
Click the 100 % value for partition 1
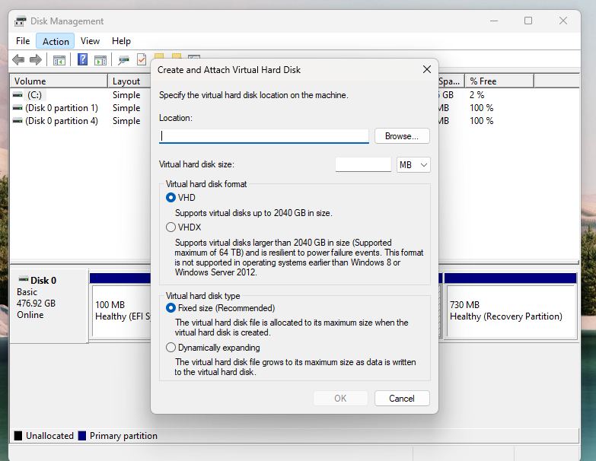pos(481,108)
